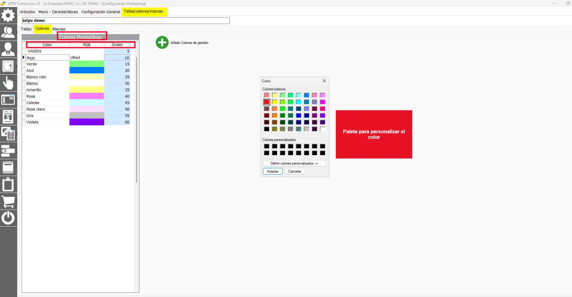Open the safe box sidebar icon
The image size is (572, 297).
pos(8,66)
